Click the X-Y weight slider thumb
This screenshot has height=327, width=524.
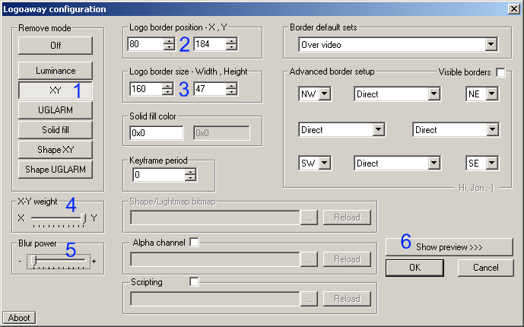[x=83, y=218]
